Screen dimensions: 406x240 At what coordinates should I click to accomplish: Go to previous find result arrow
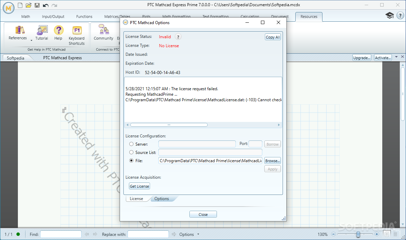click(87, 234)
